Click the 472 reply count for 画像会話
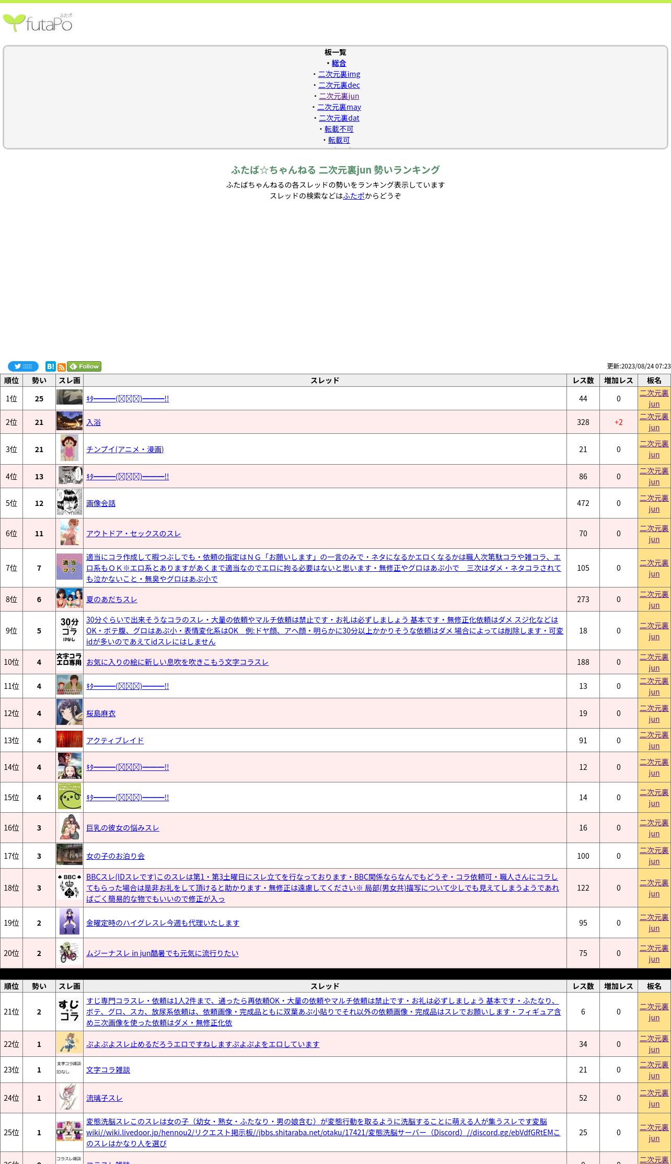 click(583, 503)
